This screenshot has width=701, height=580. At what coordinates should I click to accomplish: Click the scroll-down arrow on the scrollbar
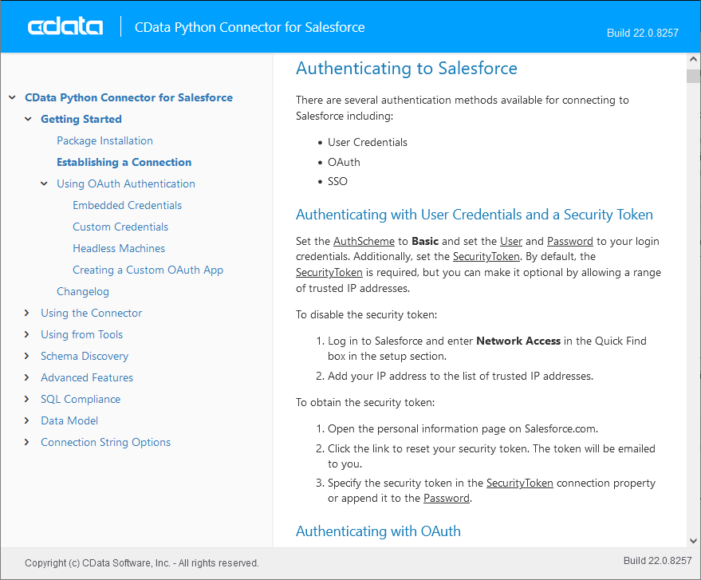point(693,539)
